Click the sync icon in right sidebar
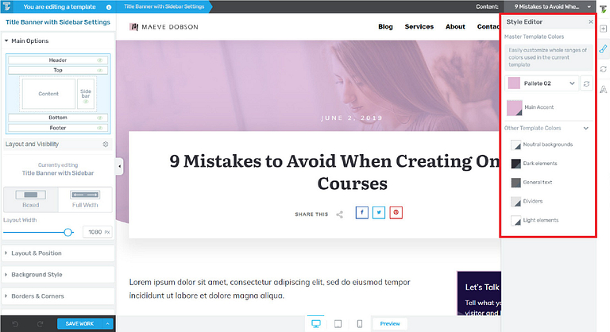 tap(604, 69)
